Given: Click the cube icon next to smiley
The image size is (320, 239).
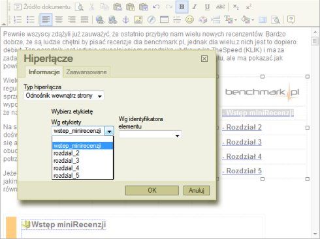Looking at the screenshot, I should coord(202,20).
